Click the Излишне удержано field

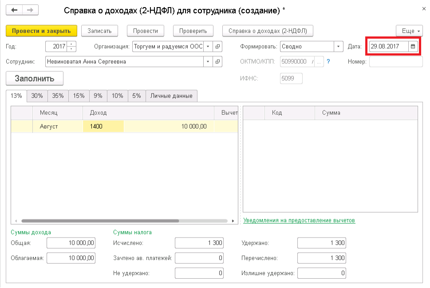[x=322, y=273]
